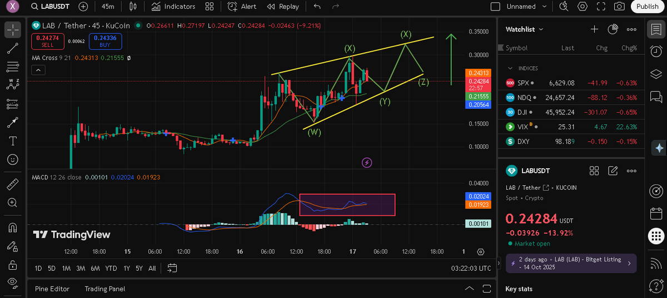This screenshot has width=667, height=298.
Task: Open the forecasting and measurement tools
Action: coord(13,104)
